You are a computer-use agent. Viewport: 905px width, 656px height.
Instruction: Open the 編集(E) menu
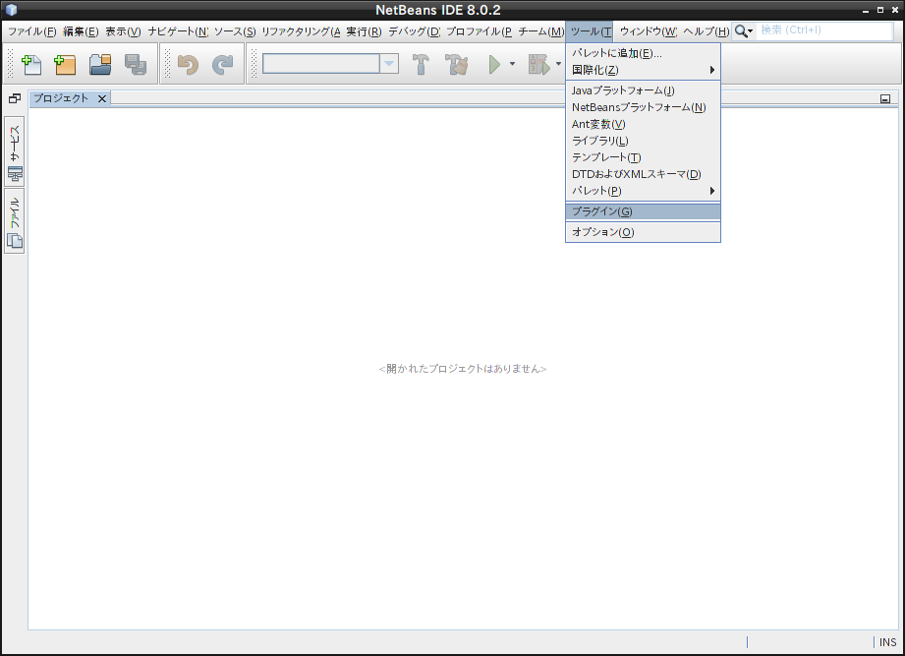click(81, 31)
